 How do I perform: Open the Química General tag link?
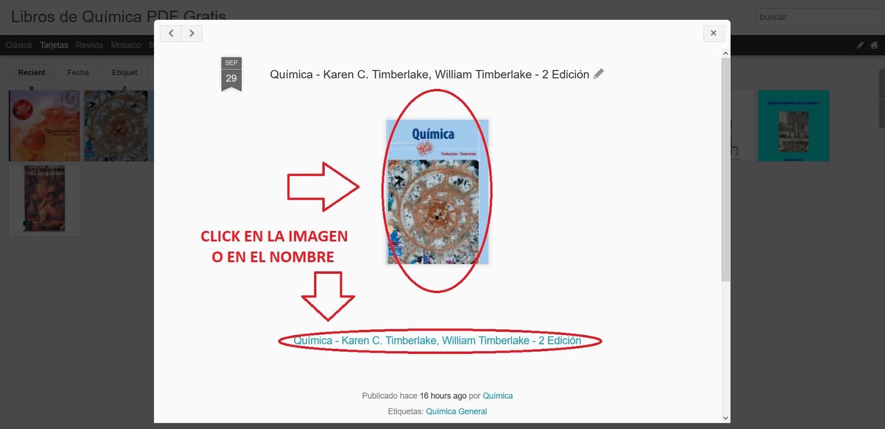(x=456, y=411)
